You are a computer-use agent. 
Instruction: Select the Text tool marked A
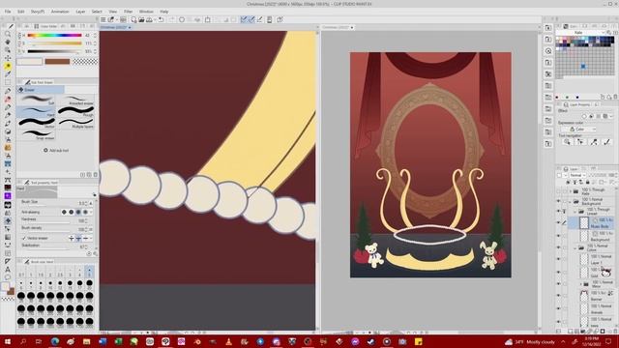pos(8,270)
